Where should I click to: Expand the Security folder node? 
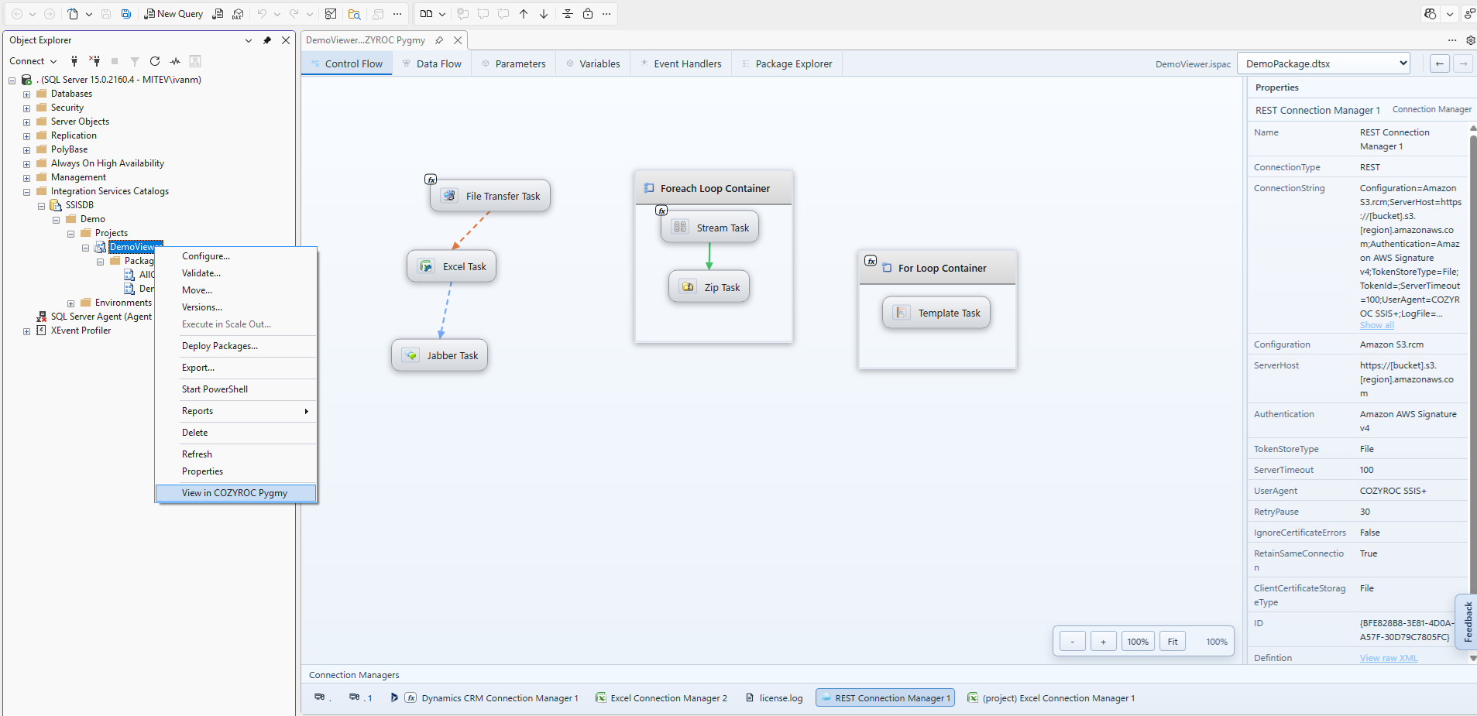[26, 108]
